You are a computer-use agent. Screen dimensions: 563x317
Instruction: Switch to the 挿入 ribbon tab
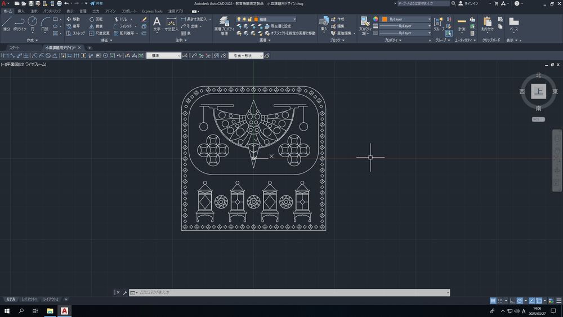tap(21, 11)
